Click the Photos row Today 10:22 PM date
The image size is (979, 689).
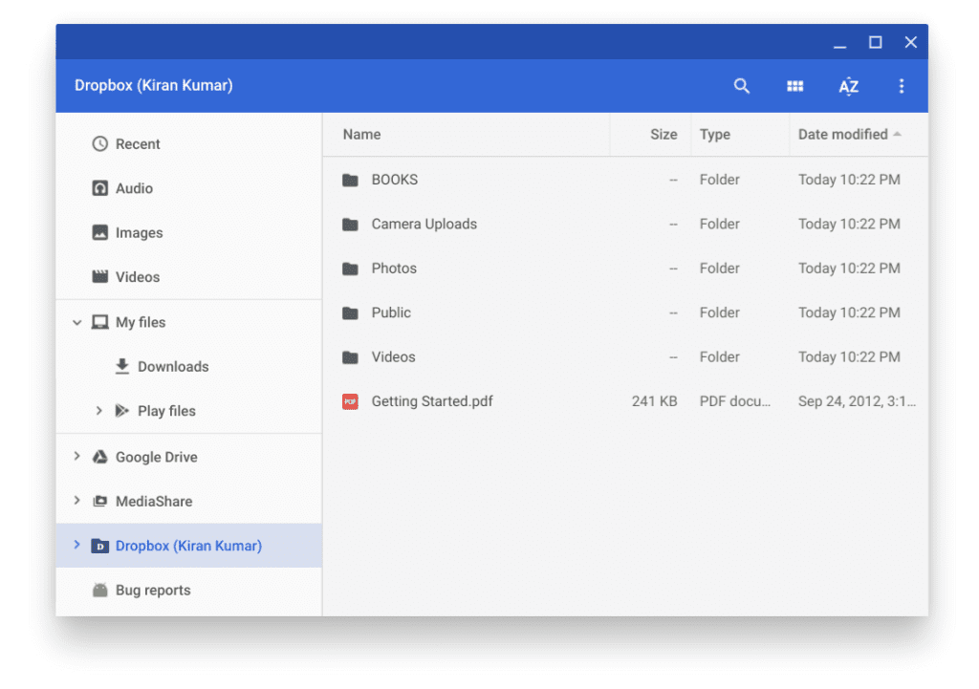click(x=849, y=269)
